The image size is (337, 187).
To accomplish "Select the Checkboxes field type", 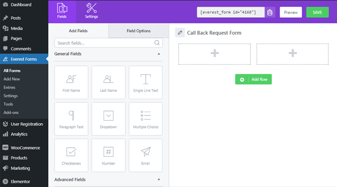I will (x=71, y=155).
